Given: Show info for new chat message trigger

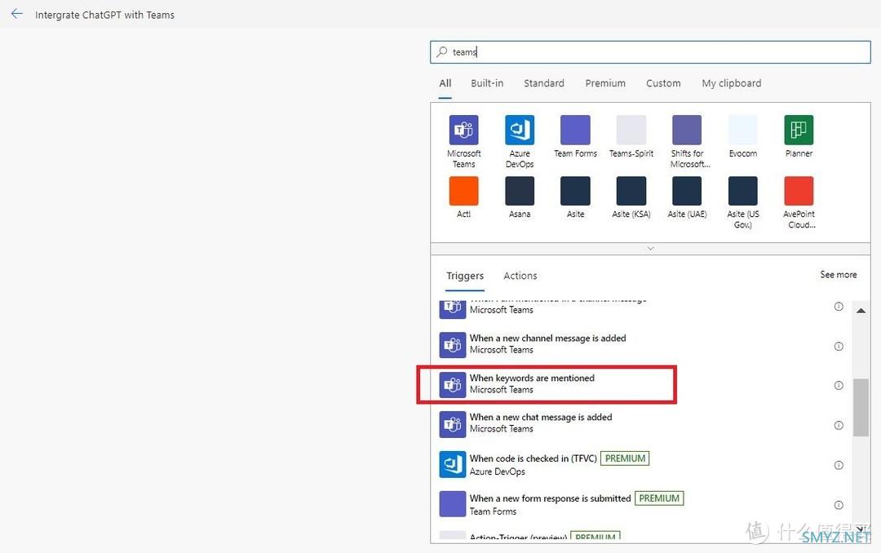Looking at the screenshot, I should point(839,426).
